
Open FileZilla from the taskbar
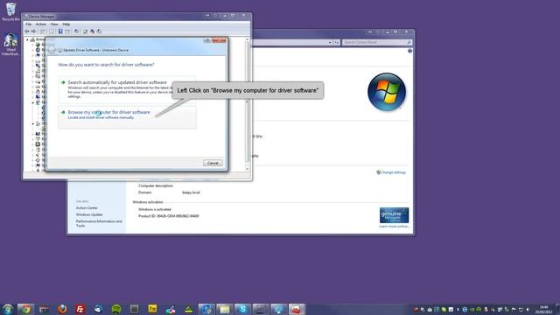[80, 309]
